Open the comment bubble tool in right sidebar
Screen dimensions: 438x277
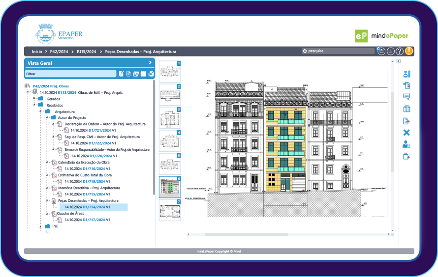pos(407,97)
